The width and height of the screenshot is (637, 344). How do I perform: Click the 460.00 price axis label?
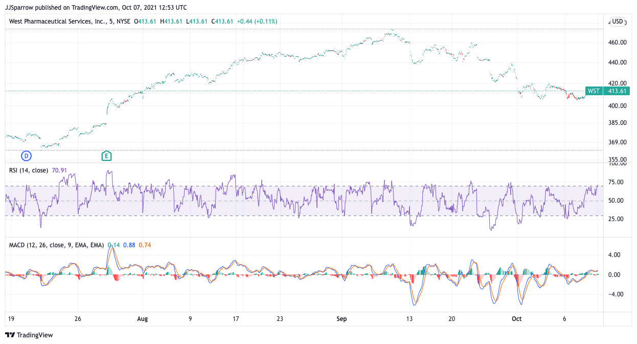[618, 42]
